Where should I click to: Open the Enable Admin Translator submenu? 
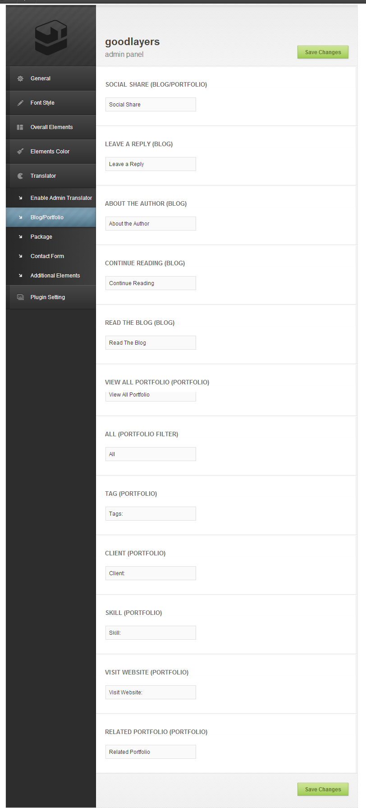pos(61,198)
